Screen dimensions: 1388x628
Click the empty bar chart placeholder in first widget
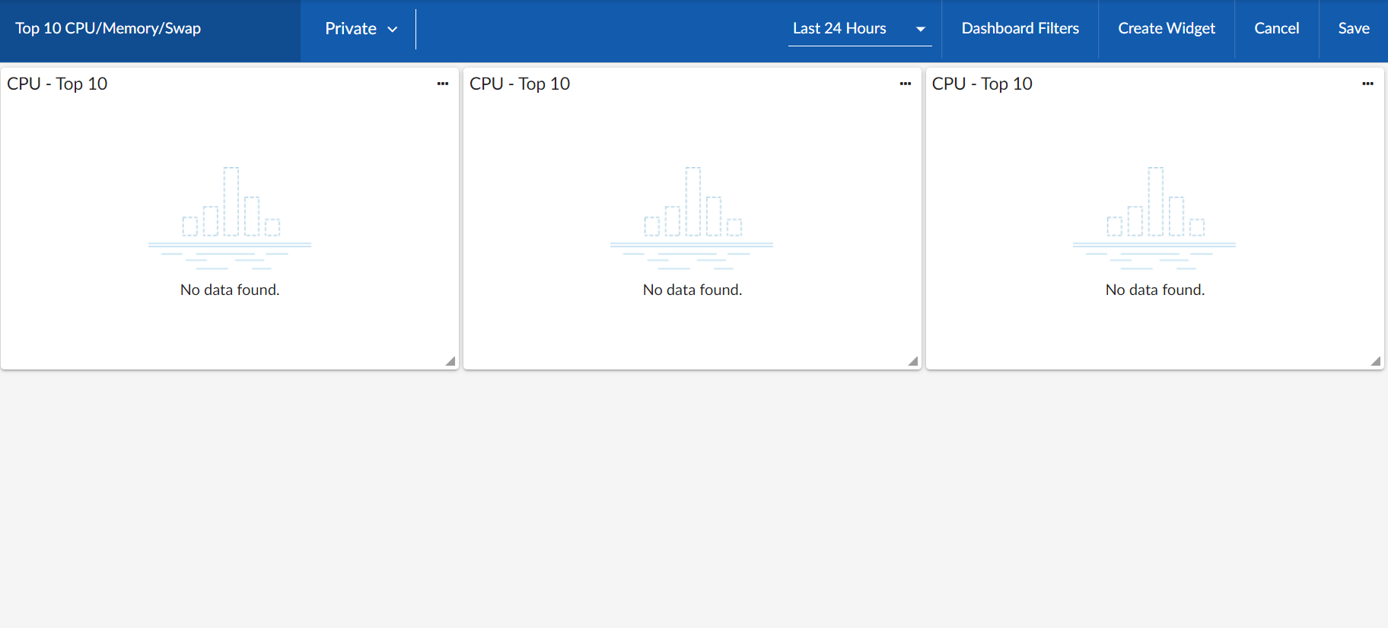pos(230,218)
